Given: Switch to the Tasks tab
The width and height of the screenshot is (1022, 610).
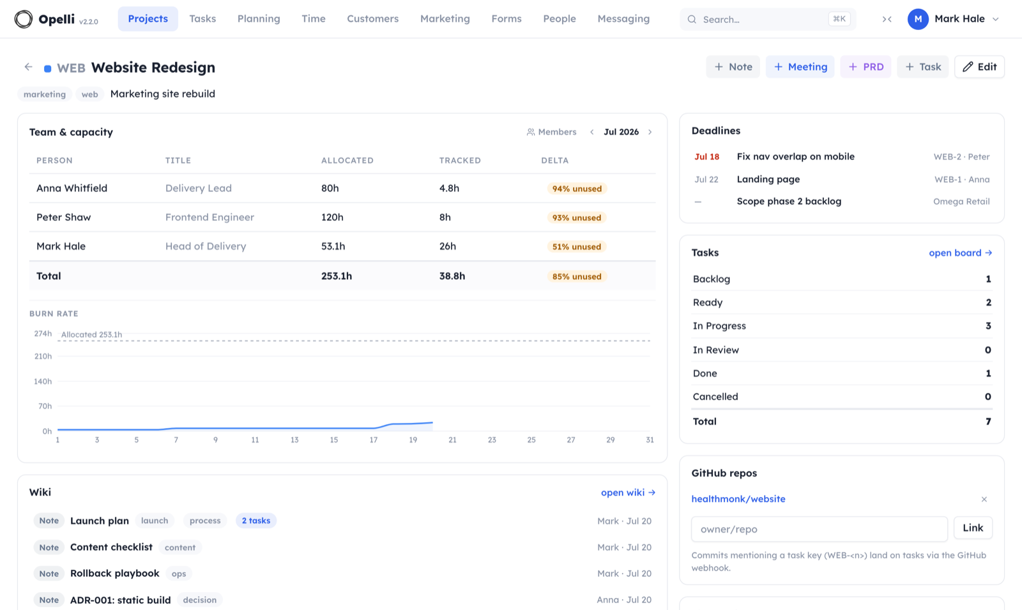Looking at the screenshot, I should (202, 19).
